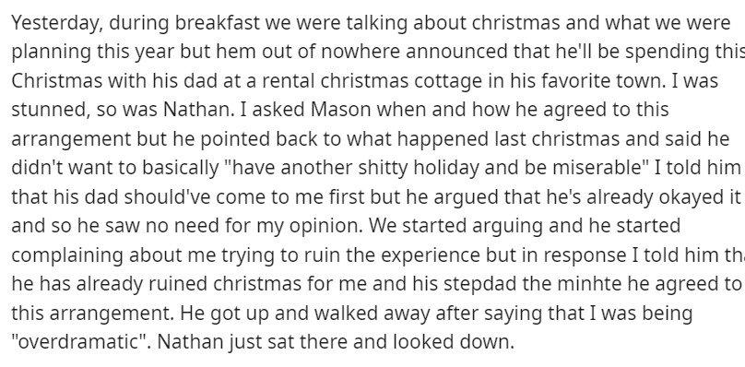Click on the word "stunned"
The width and height of the screenshot is (745, 367).
pyautogui.click(x=49, y=110)
